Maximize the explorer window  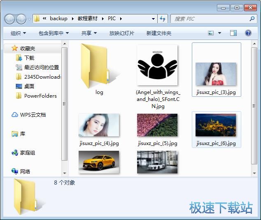pyautogui.click(x=237, y=8)
